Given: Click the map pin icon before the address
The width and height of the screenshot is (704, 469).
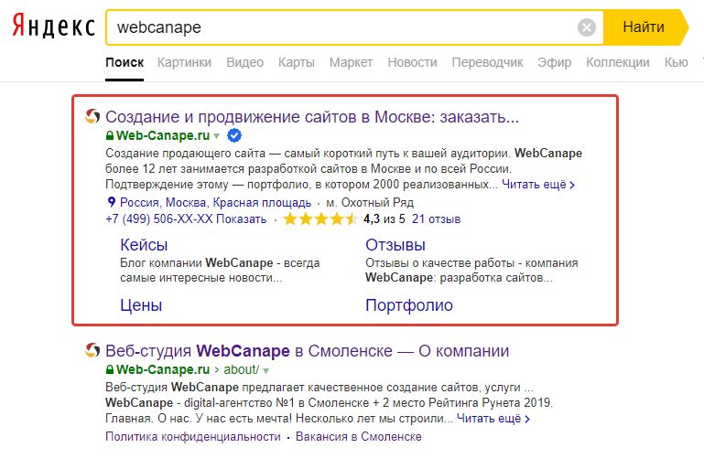Looking at the screenshot, I should tap(111, 202).
